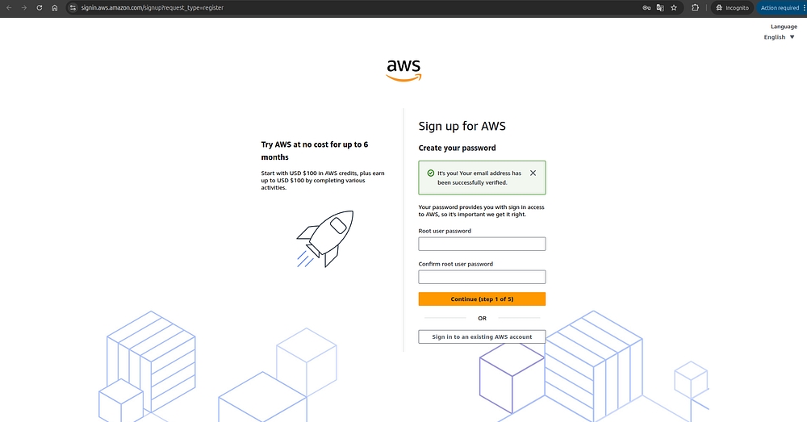Focus the Confirm root user password field
Viewport: 807px width, 422px height.
click(482, 277)
